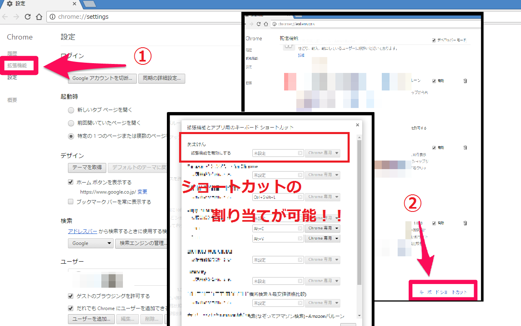Click the gear icon on the 設定 tab

9,4
